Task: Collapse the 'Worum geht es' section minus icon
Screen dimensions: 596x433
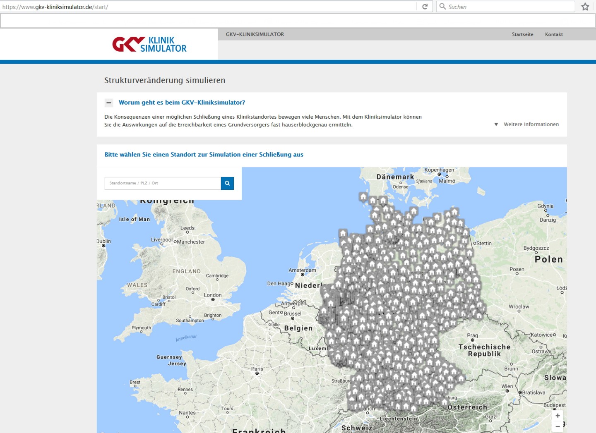Action: [109, 103]
